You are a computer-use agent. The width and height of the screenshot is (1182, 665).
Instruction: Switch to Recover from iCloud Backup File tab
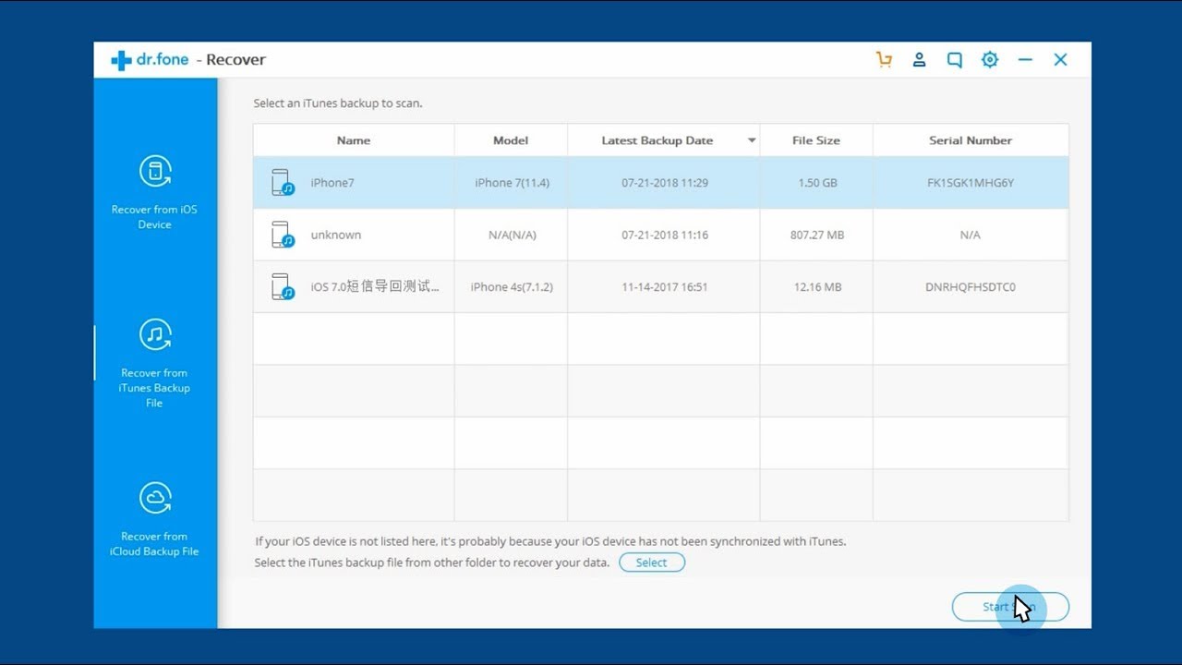point(155,519)
